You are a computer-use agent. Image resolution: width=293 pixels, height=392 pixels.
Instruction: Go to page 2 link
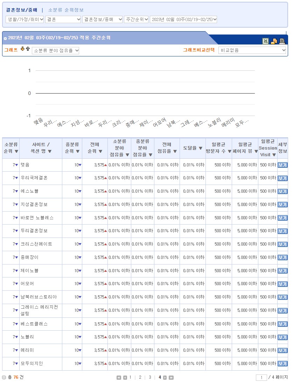click(140, 377)
